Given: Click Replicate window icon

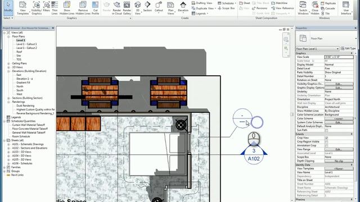Looking at the screenshot, I should tap(328, 3).
